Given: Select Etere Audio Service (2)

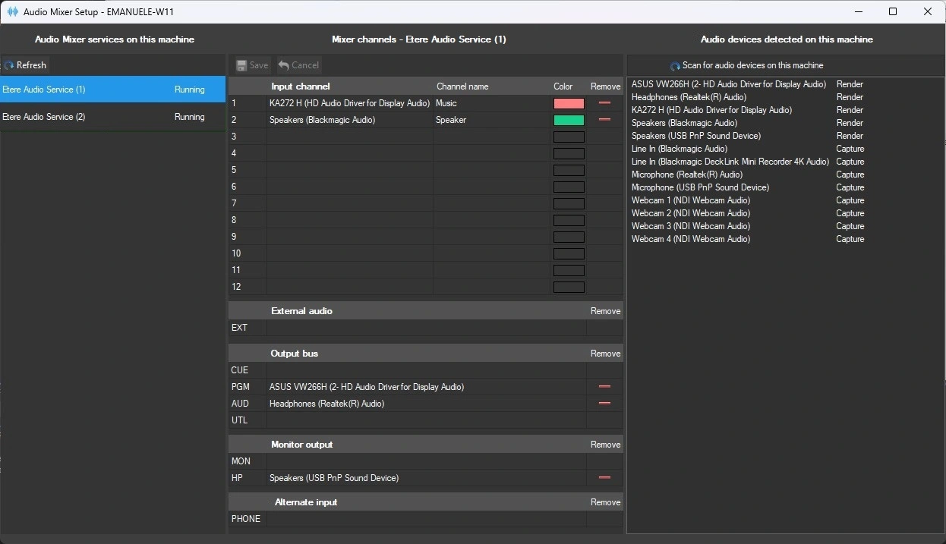Looking at the screenshot, I should 112,117.
